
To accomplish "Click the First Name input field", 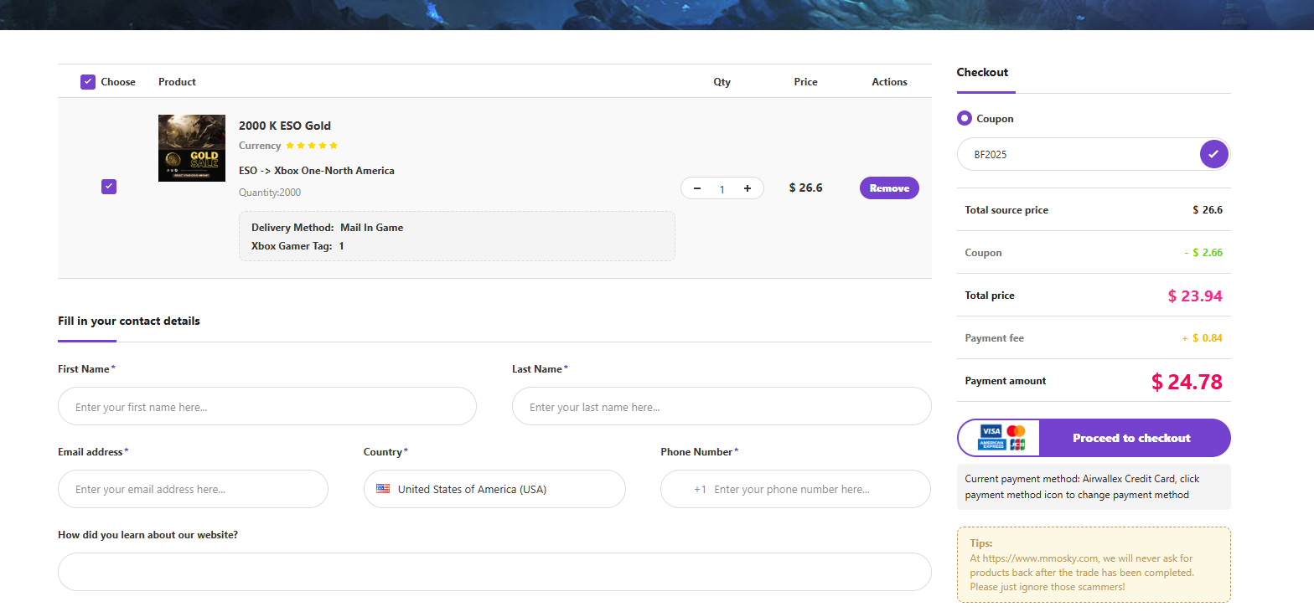I will click(266, 407).
